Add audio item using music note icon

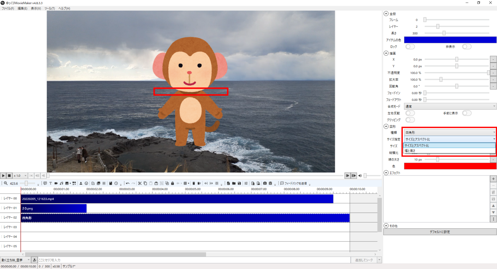(61, 183)
